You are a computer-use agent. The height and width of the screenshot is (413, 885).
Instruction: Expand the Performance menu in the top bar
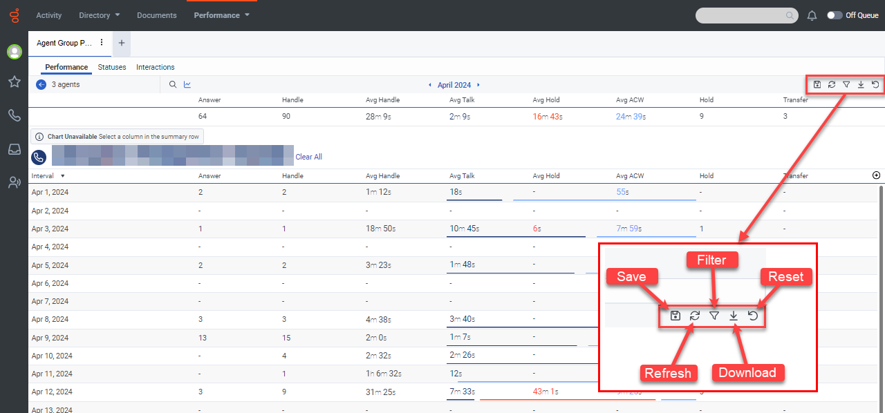point(221,15)
